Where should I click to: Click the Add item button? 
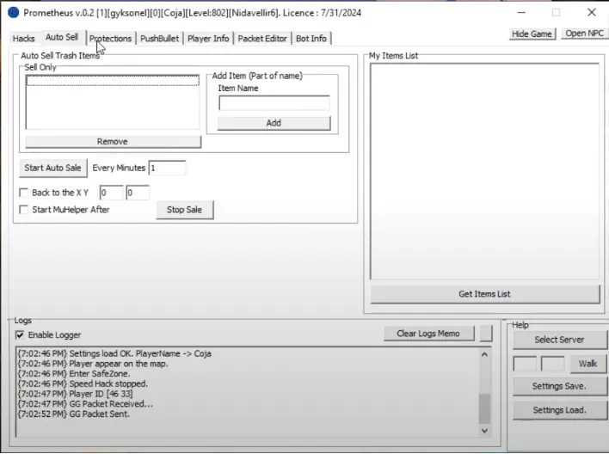click(274, 123)
